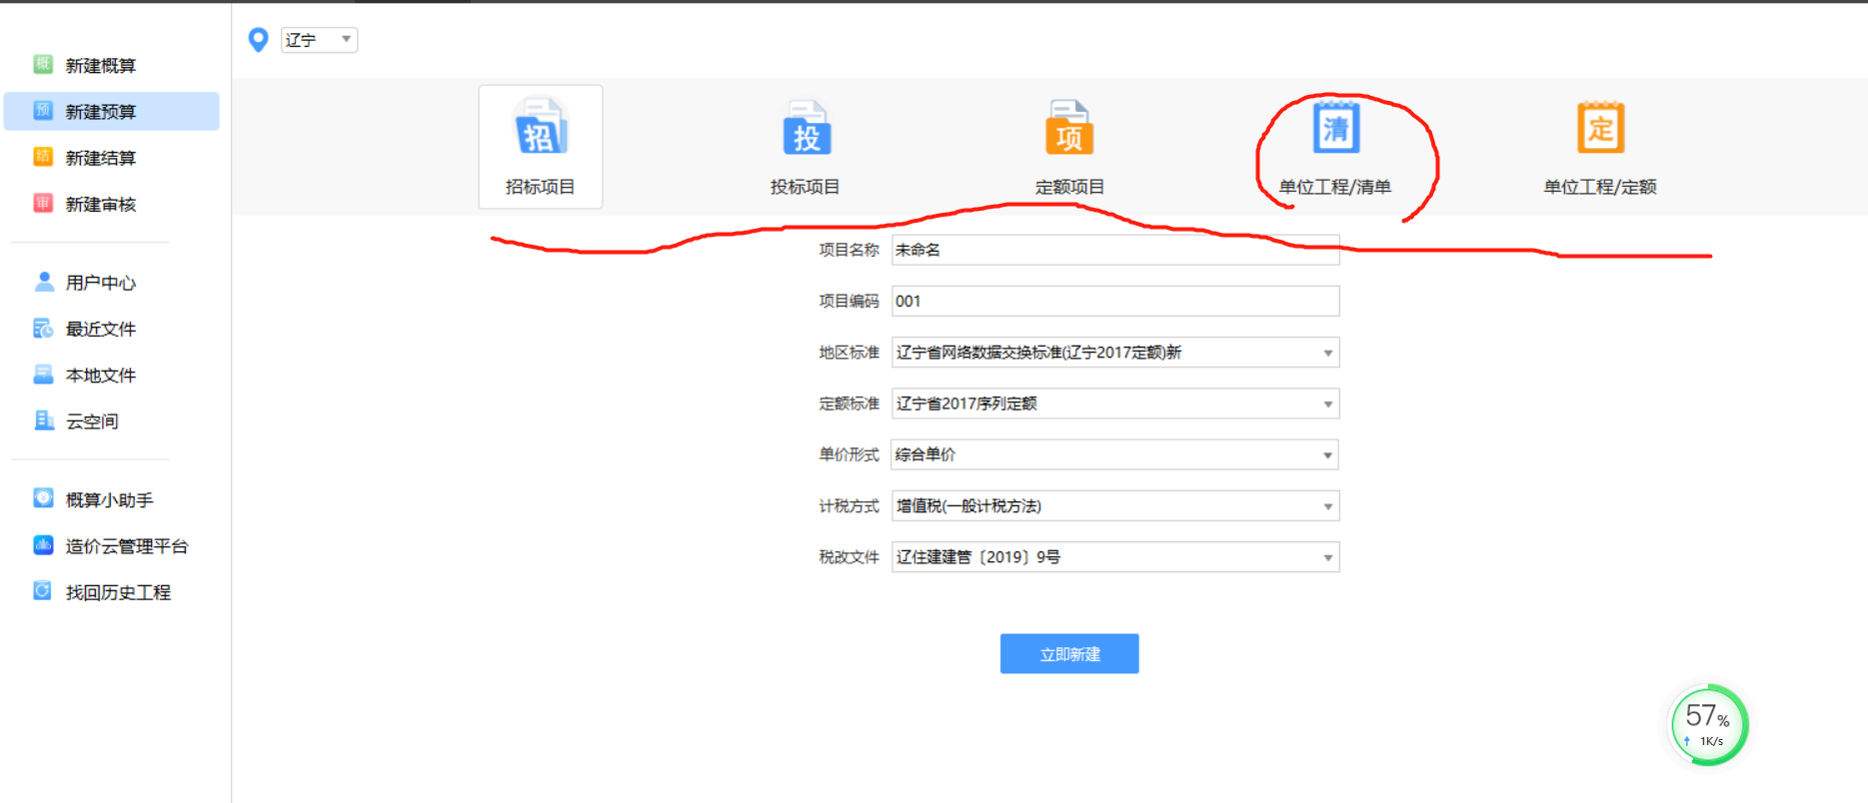Click the 辽住建建管〔2019〕9号 value

pos(978,557)
